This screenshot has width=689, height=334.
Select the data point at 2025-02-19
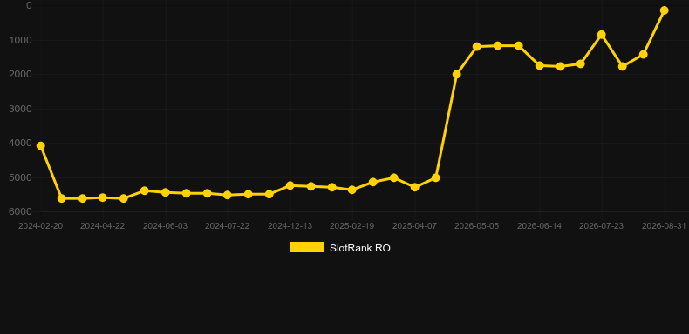(352, 190)
